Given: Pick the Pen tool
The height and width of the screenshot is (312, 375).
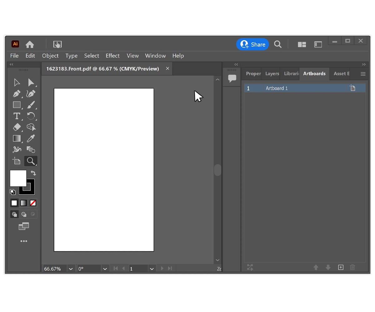Looking at the screenshot, I should (17, 94).
